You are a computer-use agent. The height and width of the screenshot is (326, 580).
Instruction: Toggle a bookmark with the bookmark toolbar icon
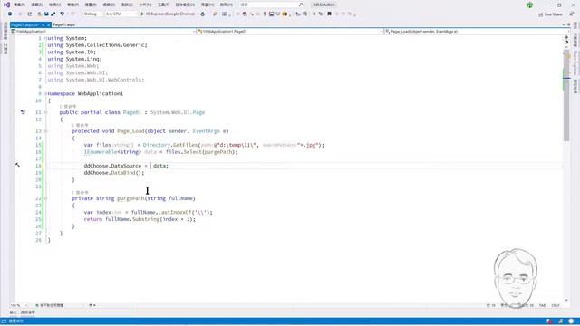(329, 14)
